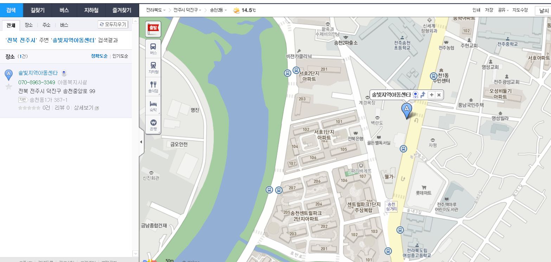Viewport: 551px width, 262px height.
Task: Select the 주소 results filter tab
Action: click(46, 25)
